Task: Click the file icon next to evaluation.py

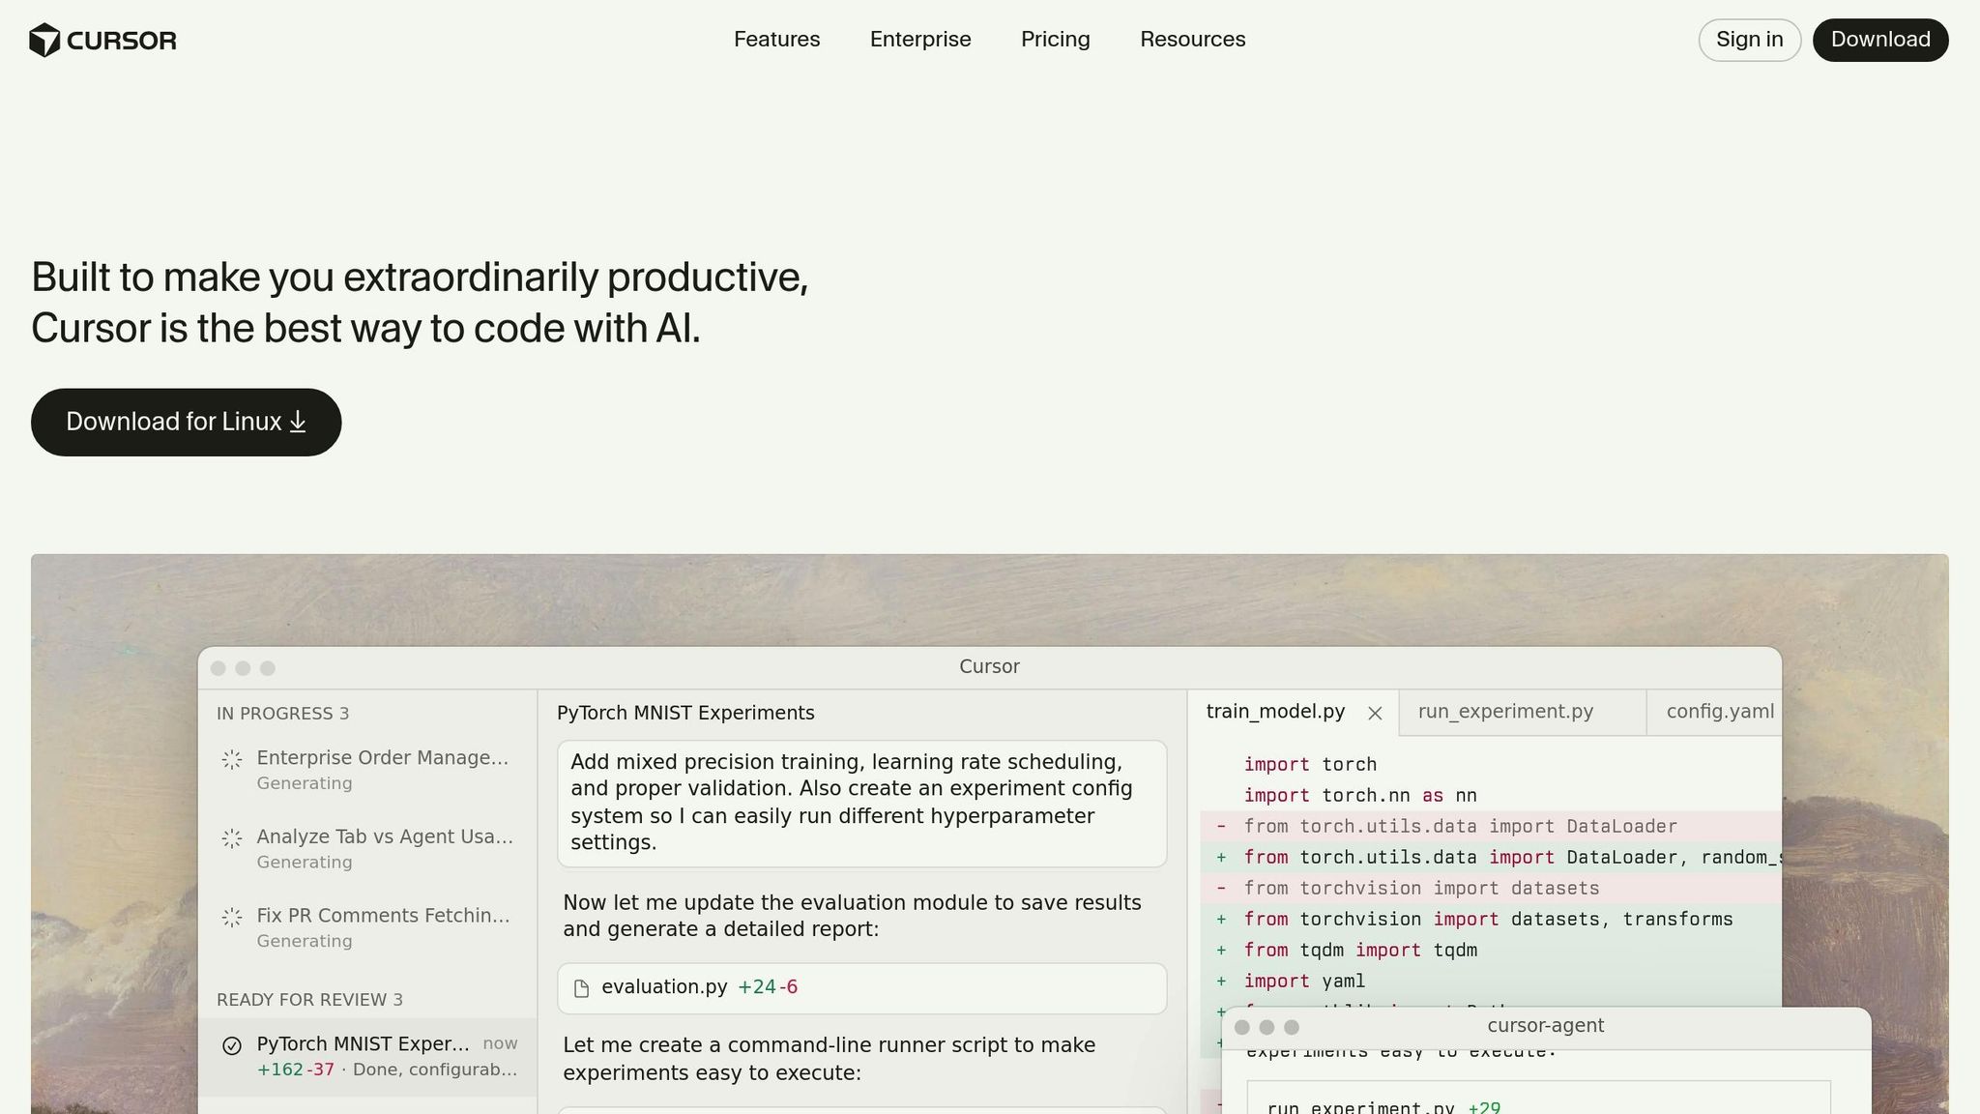Action: point(581,988)
